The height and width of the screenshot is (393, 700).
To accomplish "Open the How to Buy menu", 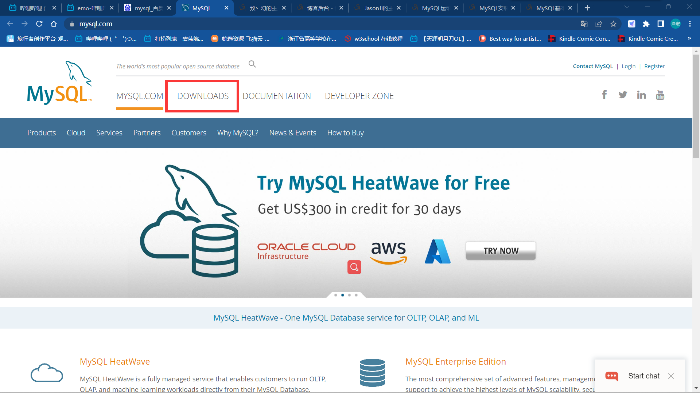I will (346, 133).
